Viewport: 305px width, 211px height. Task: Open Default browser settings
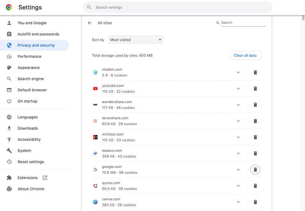click(34, 90)
